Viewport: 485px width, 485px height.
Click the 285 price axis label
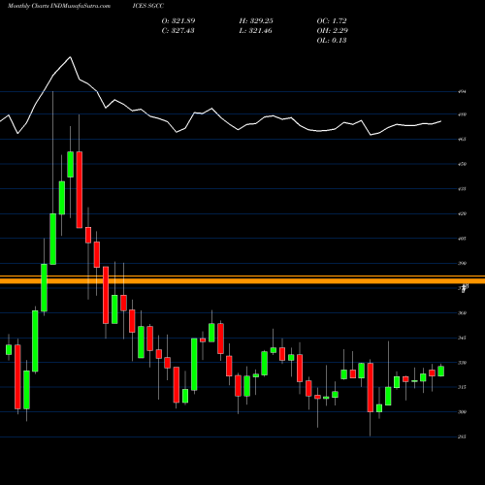click(x=462, y=436)
